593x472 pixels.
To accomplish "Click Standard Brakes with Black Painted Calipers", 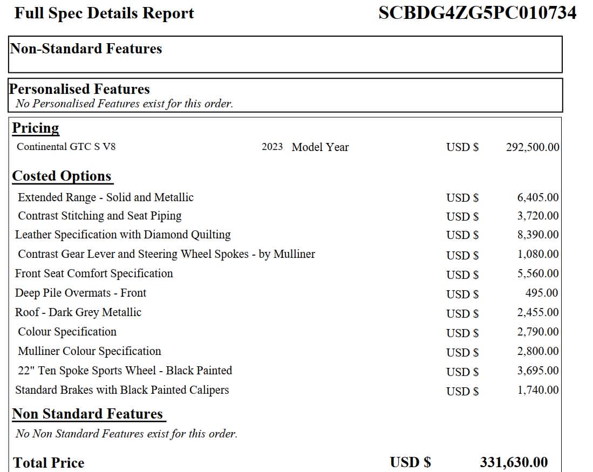I will (x=122, y=390).
